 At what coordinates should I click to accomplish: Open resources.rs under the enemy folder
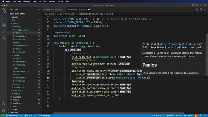coord(21,36)
